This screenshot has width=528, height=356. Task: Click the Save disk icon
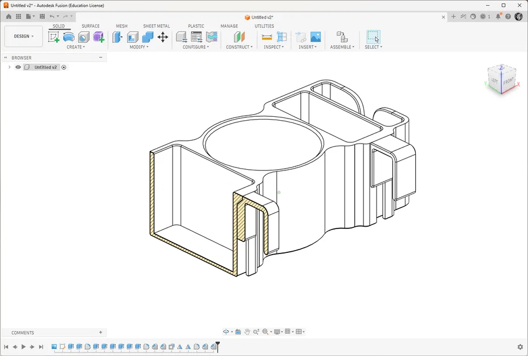[x=42, y=17]
